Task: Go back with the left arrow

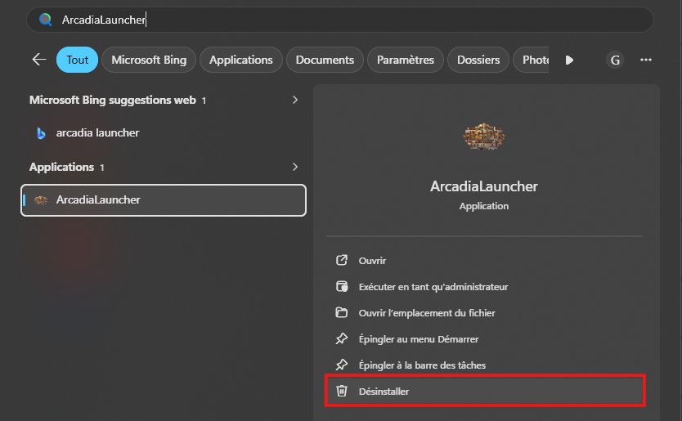Action: [39, 60]
